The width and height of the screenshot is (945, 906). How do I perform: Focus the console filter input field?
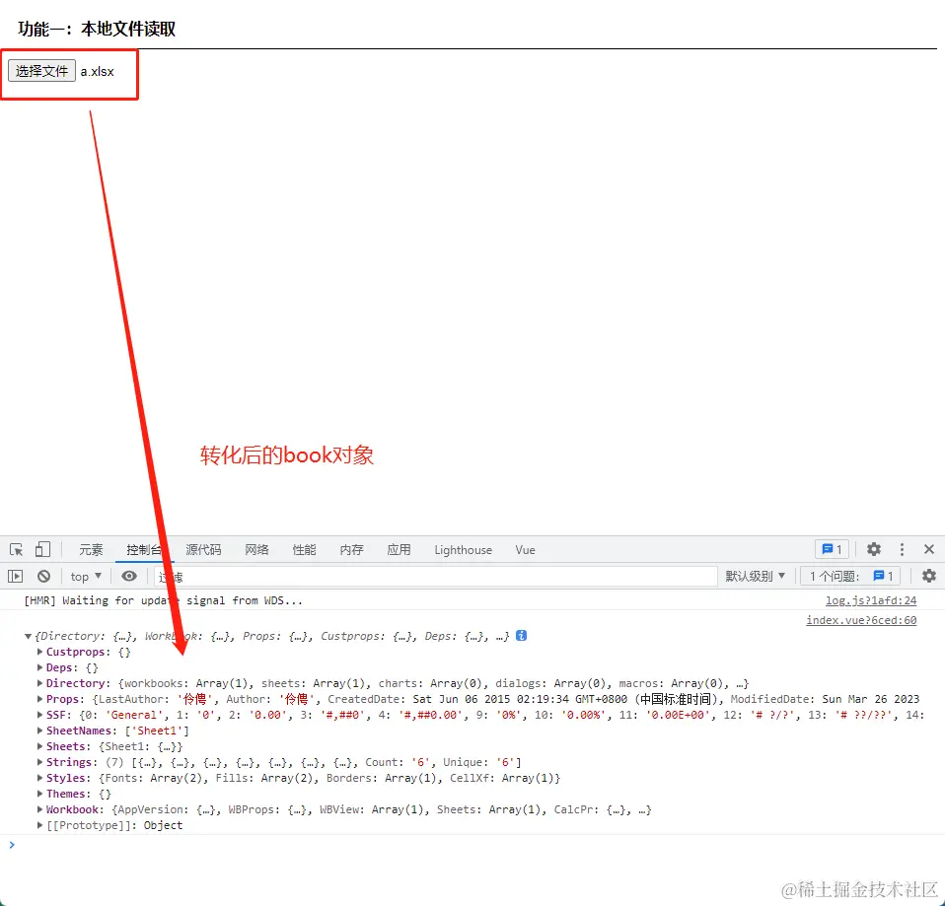point(435,577)
